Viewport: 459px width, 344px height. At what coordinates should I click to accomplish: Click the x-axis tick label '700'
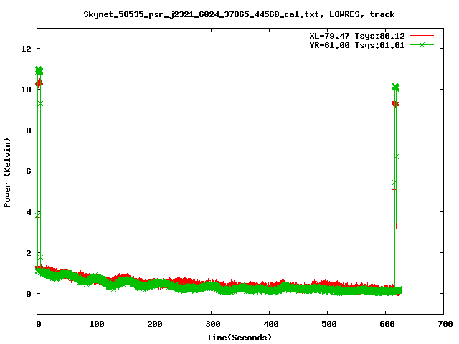pos(445,324)
